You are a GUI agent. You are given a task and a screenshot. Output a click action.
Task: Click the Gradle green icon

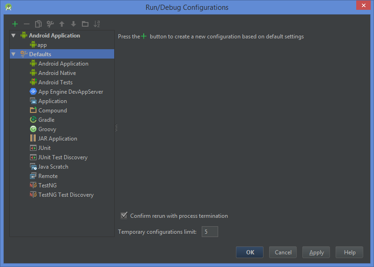33,119
